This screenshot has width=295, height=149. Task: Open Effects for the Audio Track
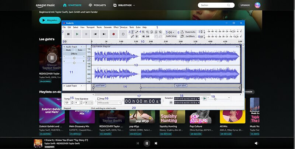[x=74, y=54]
